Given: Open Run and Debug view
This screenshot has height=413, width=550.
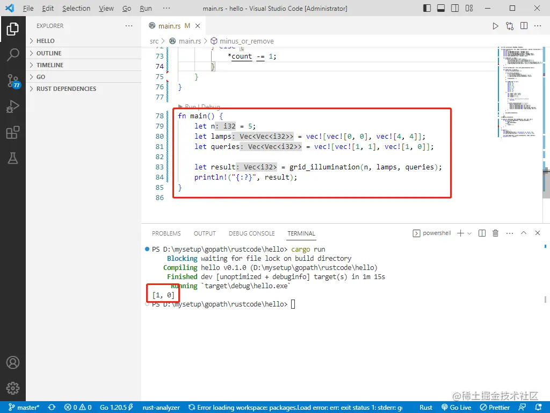Looking at the screenshot, I should click(13, 106).
